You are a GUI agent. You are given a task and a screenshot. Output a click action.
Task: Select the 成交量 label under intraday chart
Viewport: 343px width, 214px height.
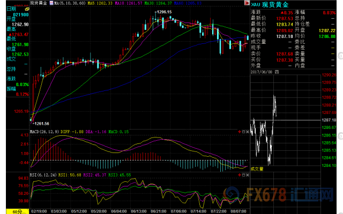[259, 168]
